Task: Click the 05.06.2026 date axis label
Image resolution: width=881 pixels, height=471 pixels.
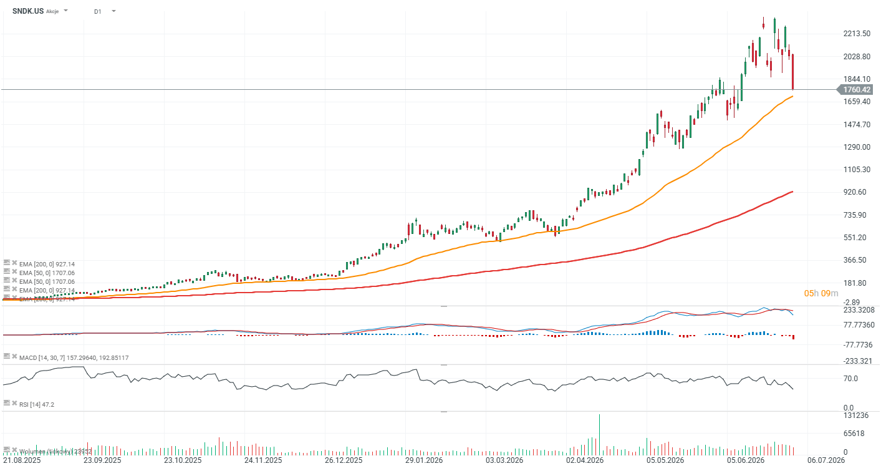Action: tap(744, 460)
